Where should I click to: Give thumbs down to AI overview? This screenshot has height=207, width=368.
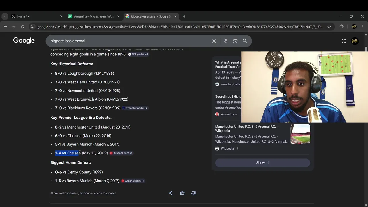[x=193, y=193]
